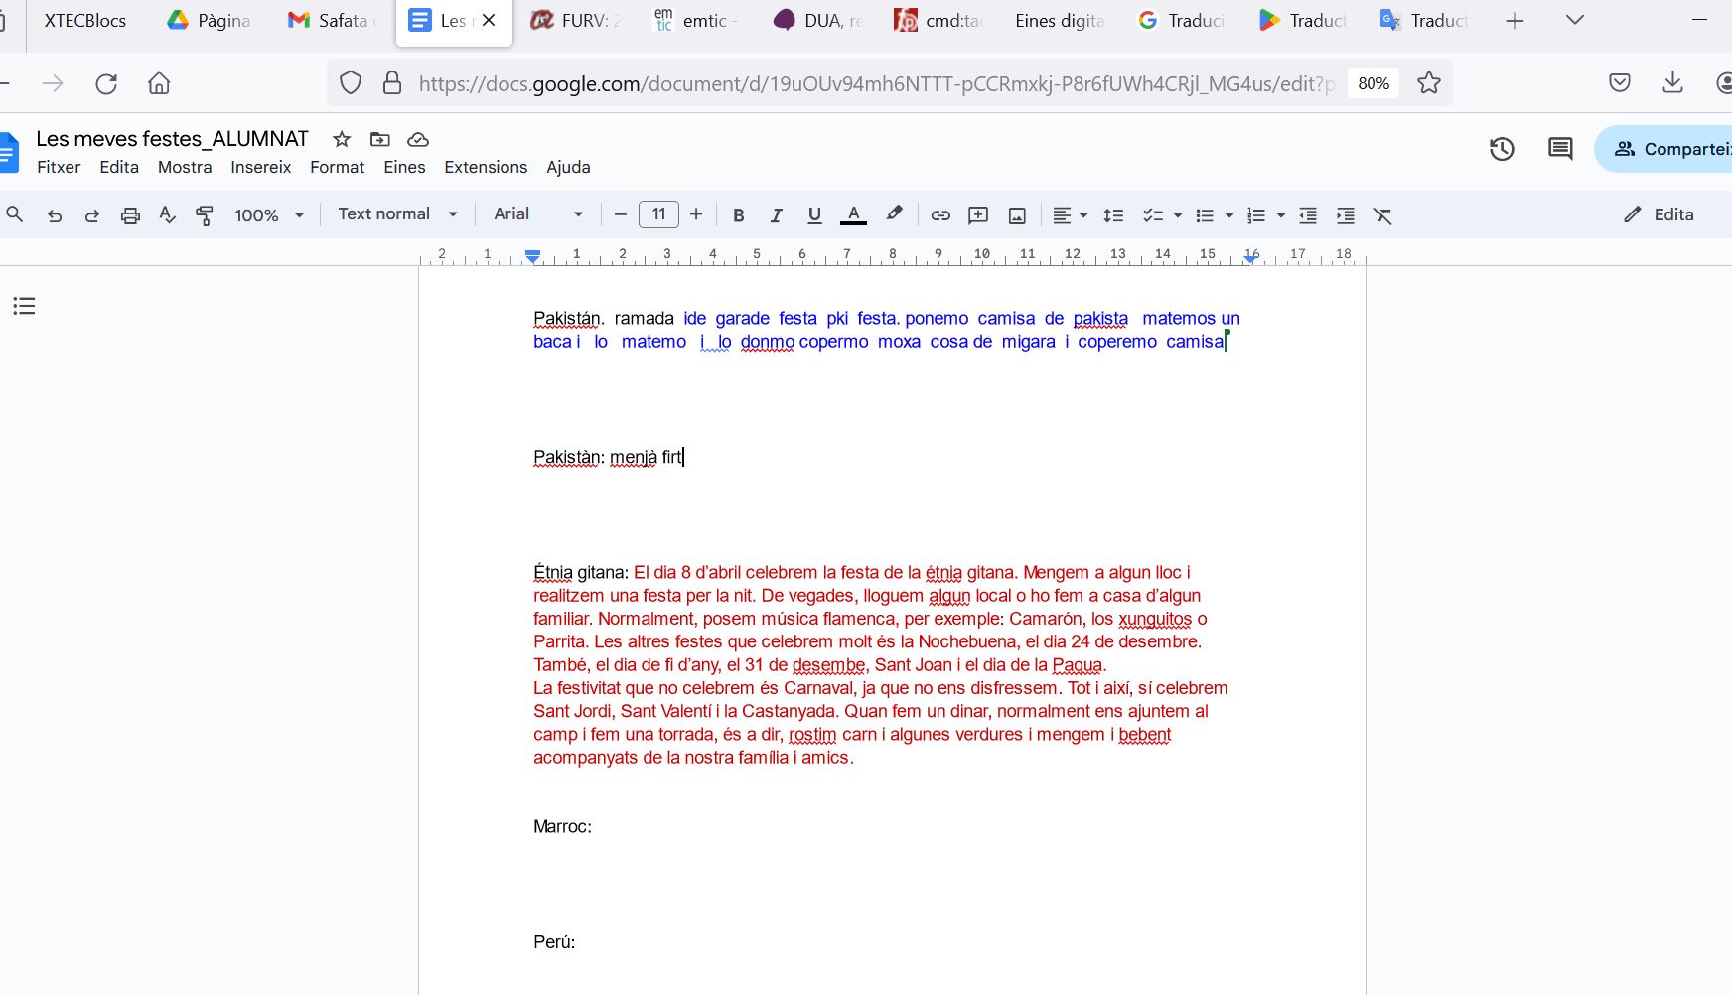Image resolution: width=1732 pixels, height=995 pixels.
Task: Click the font size input field
Action: point(658,214)
